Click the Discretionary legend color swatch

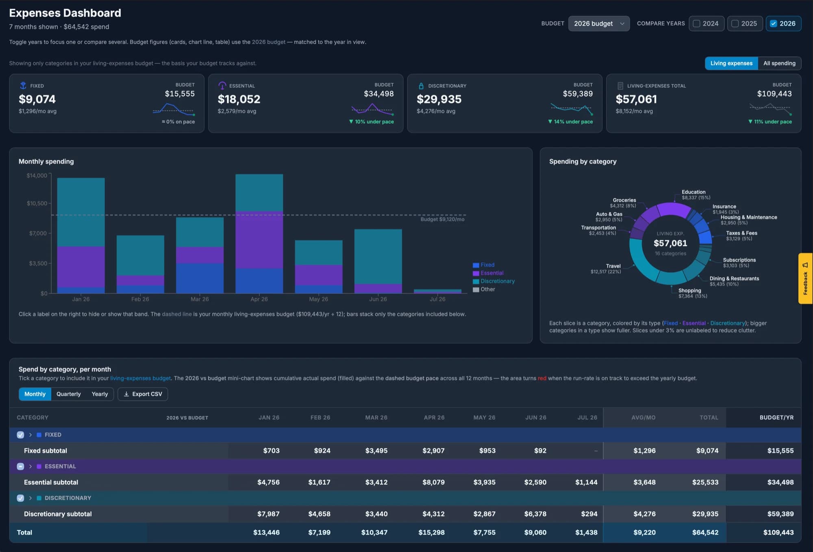[x=476, y=281]
